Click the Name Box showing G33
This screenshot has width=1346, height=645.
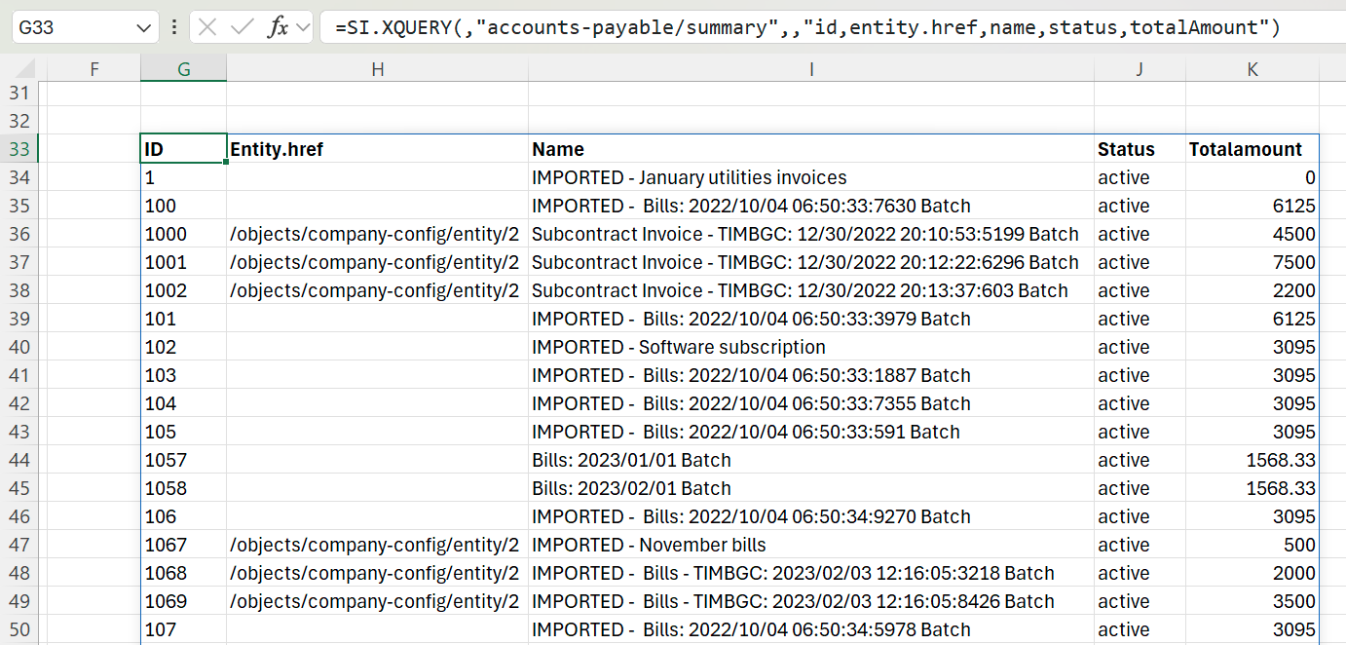pos(84,27)
